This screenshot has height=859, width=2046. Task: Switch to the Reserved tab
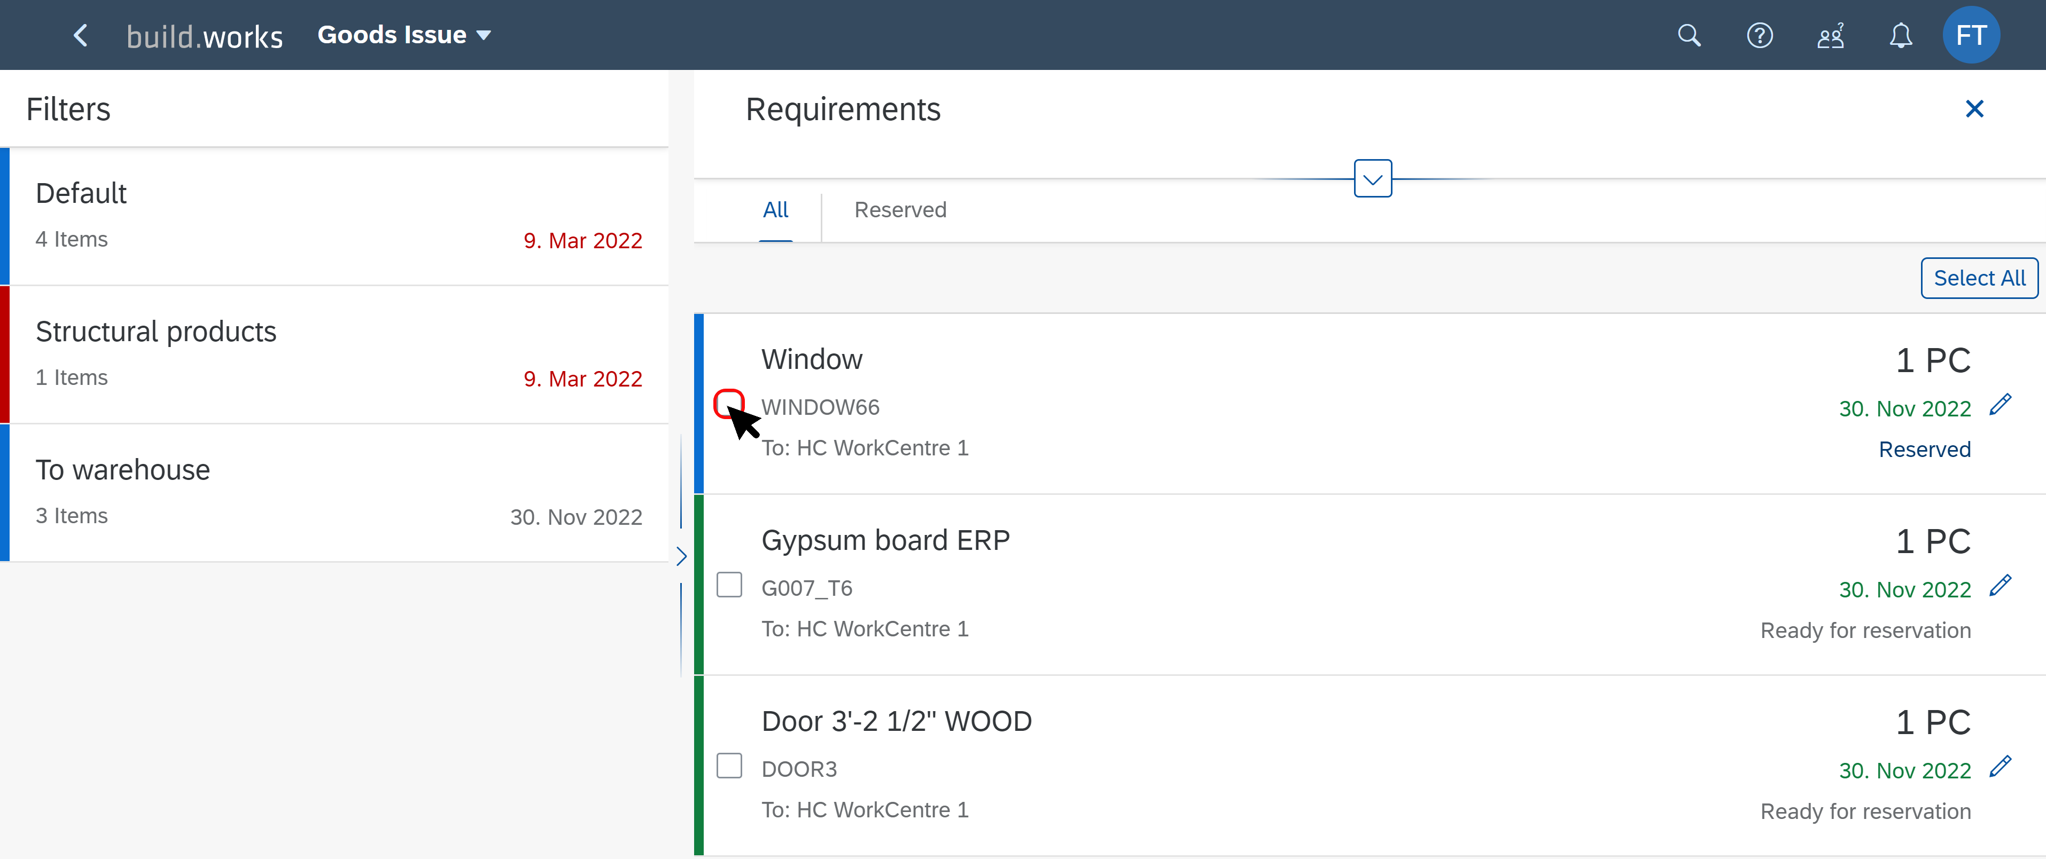pyautogui.click(x=900, y=210)
